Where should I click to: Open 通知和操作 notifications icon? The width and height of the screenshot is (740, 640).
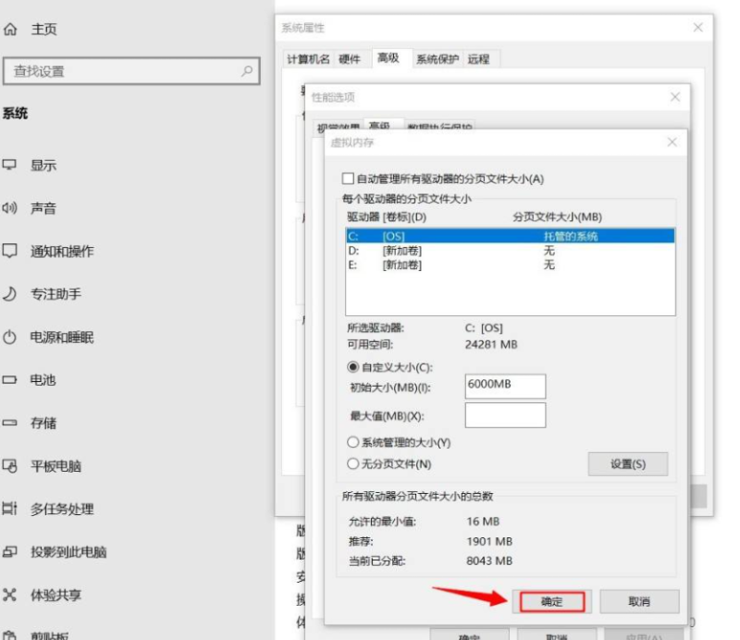tap(9, 251)
